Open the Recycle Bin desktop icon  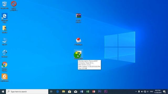[4, 5]
